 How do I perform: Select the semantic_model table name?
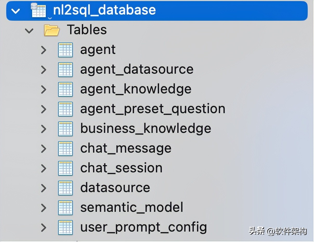point(132,208)
